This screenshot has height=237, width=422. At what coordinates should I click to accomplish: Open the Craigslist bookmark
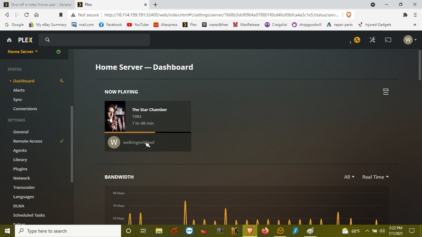click(276, 25)
